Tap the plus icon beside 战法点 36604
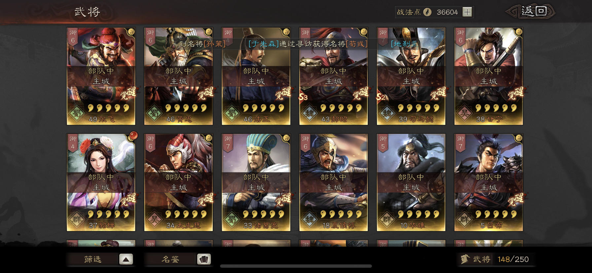Viewport: 592px width, 273px height. (x=467, y=12)
